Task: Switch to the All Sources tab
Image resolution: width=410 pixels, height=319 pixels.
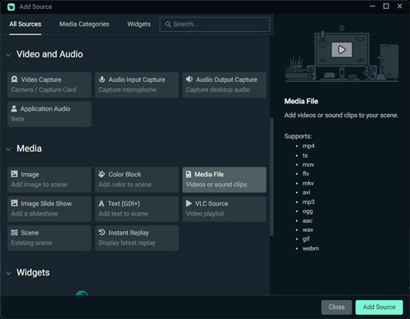Action: click(x=25, y=24)
